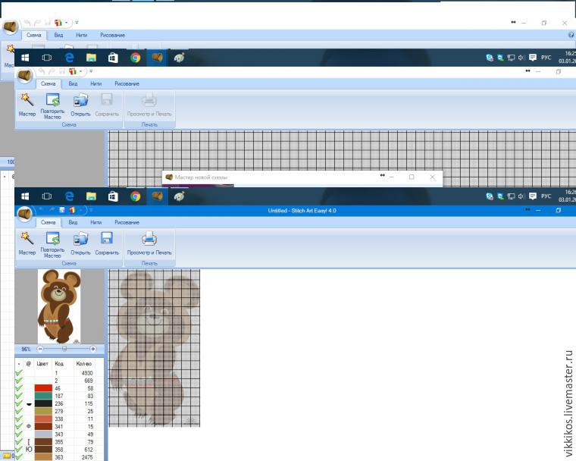Launch Мастер in window behind the Мастер новой схемы dialog
The width and height of the screenshot is (576, 461).
(x=27, y=105)
